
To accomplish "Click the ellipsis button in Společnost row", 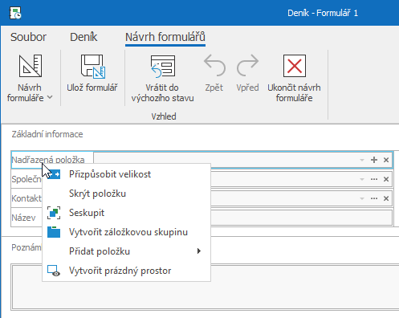I will coord(374,179).
